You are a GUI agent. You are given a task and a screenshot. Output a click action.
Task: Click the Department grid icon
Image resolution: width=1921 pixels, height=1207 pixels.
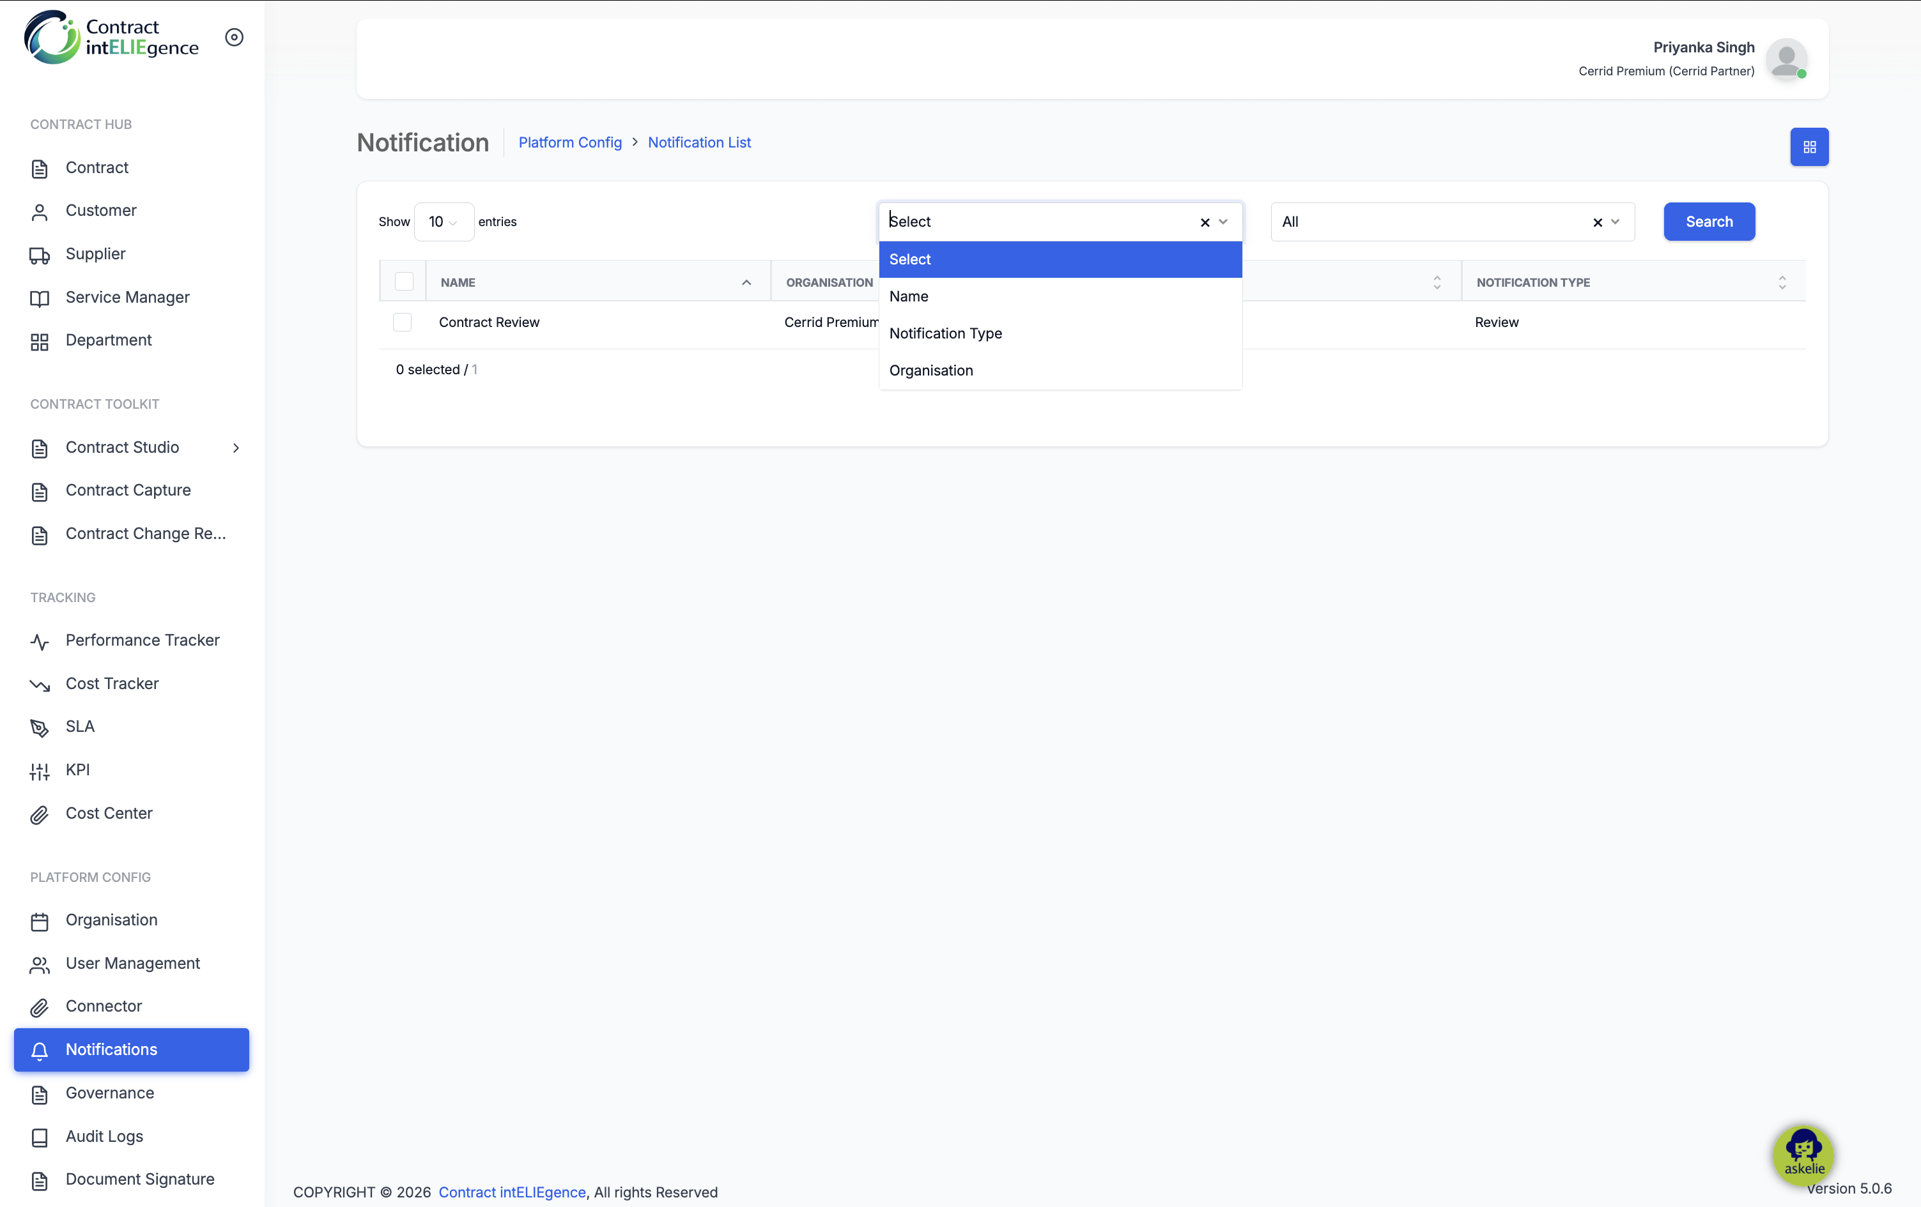39,341
